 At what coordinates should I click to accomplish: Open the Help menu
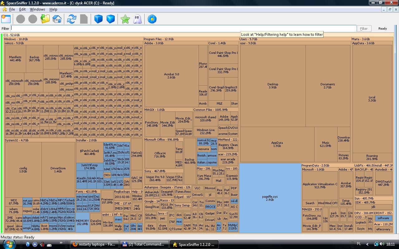pos(53,9)
